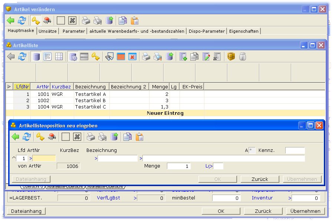Open the Dispo-Parameter tab
The height and width of the screenshot is (221, 332).
[207, 31]
